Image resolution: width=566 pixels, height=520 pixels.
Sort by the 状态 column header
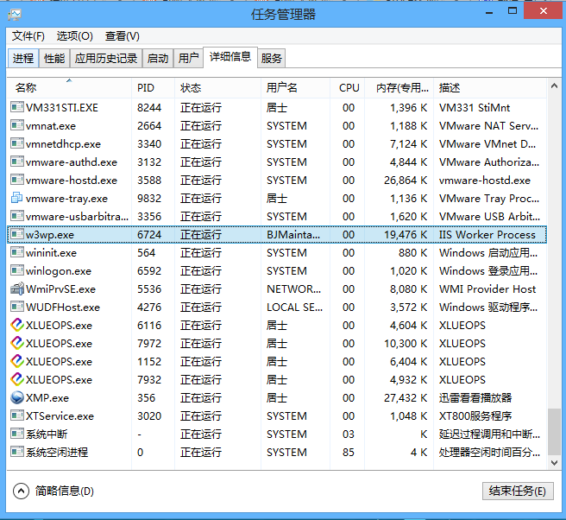(217, 88)
